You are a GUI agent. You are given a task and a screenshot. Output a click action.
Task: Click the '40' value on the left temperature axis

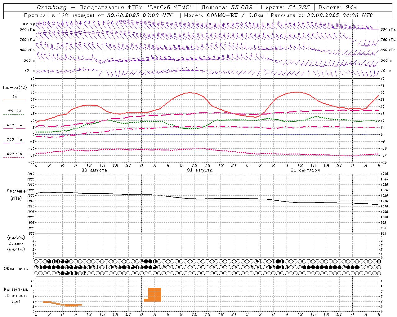33,79
